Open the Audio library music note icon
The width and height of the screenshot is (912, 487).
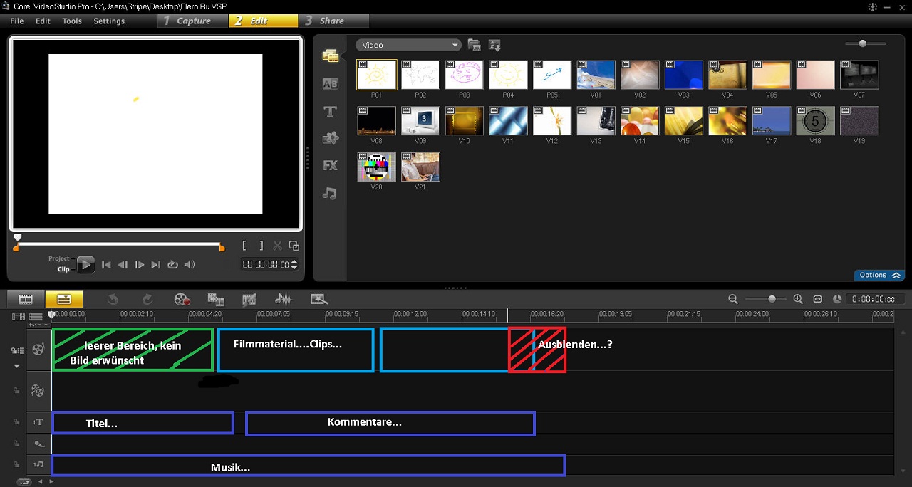pos(329,193)
